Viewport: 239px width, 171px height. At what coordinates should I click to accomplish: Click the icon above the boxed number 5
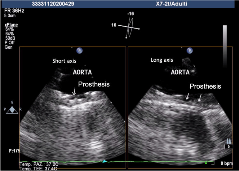click(229, 141)
